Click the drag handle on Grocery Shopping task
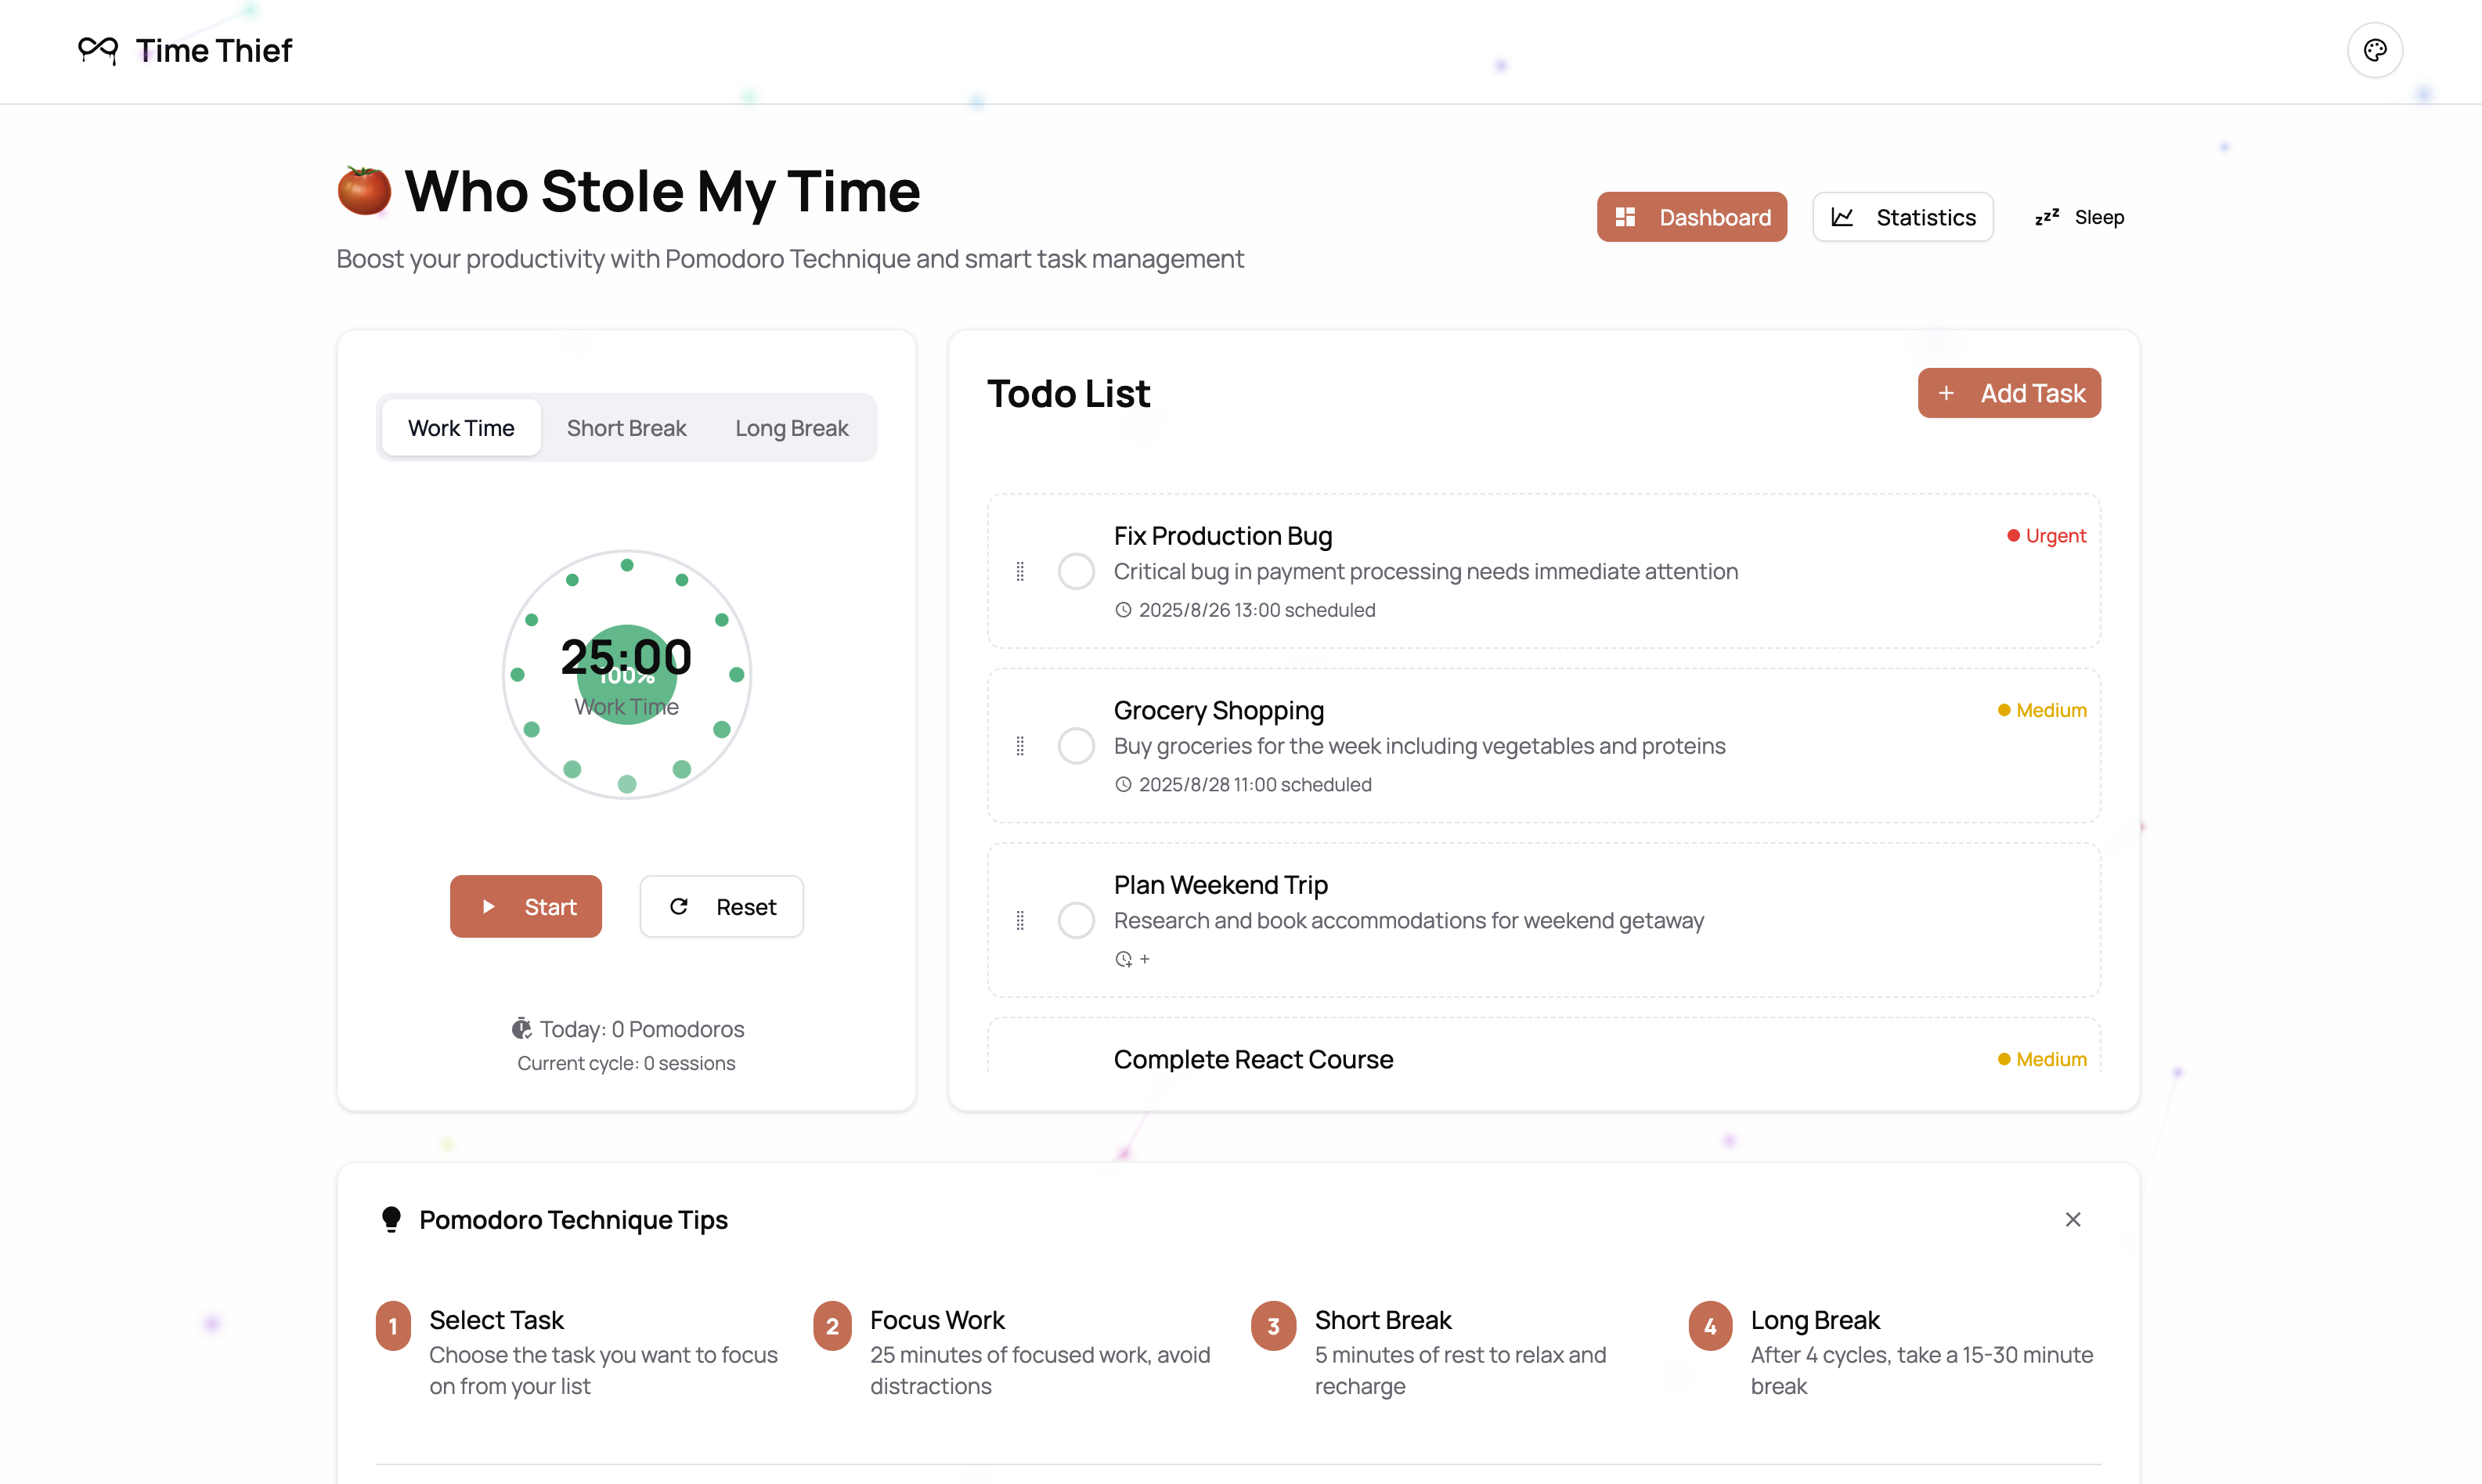 click(x=1020, y=745)
